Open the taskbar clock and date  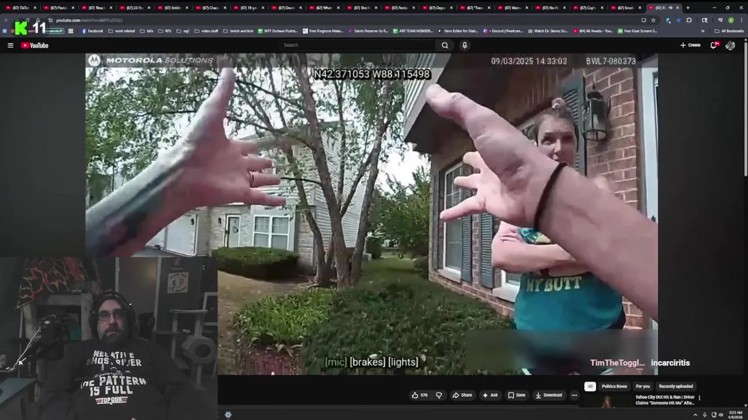click(x=735, y=415)
